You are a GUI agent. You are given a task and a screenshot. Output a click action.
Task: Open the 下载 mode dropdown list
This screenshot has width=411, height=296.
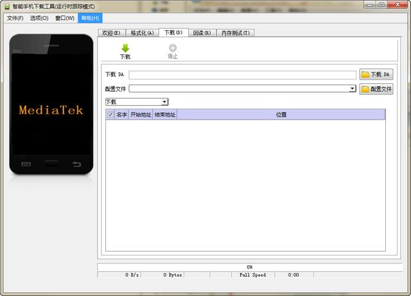[164, 102]
